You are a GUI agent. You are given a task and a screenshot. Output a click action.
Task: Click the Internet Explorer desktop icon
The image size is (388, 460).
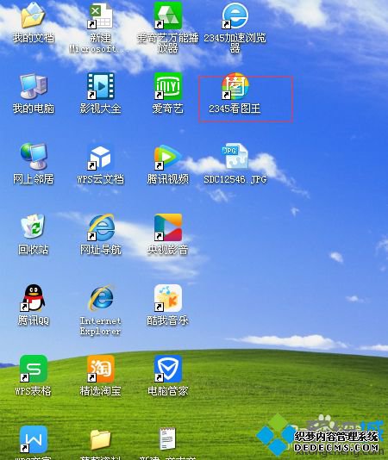tap(101, 298)
